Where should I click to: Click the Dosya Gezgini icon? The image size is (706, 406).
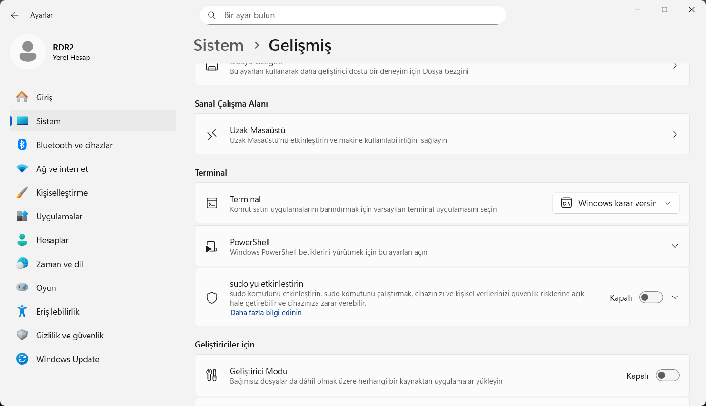pyautogui.click(x=212, y=67)
